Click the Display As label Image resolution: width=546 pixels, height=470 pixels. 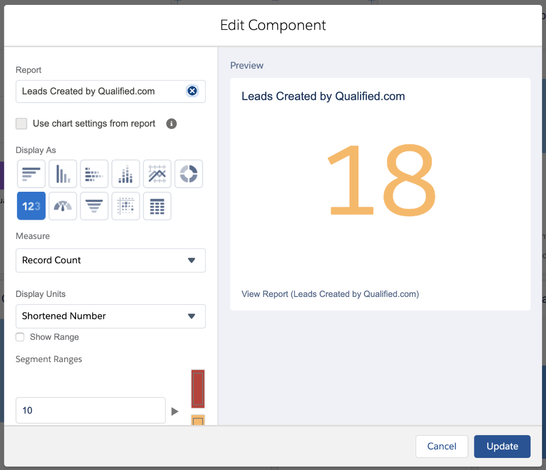tap(36, 150)
